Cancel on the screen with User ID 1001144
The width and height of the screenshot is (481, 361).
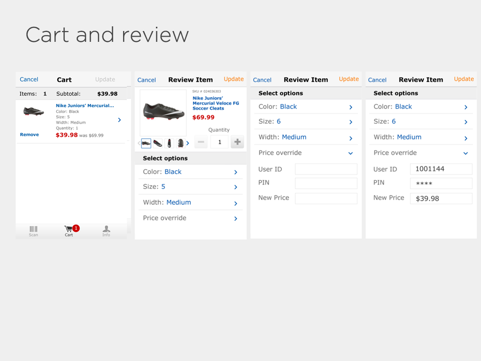[377, 80]
